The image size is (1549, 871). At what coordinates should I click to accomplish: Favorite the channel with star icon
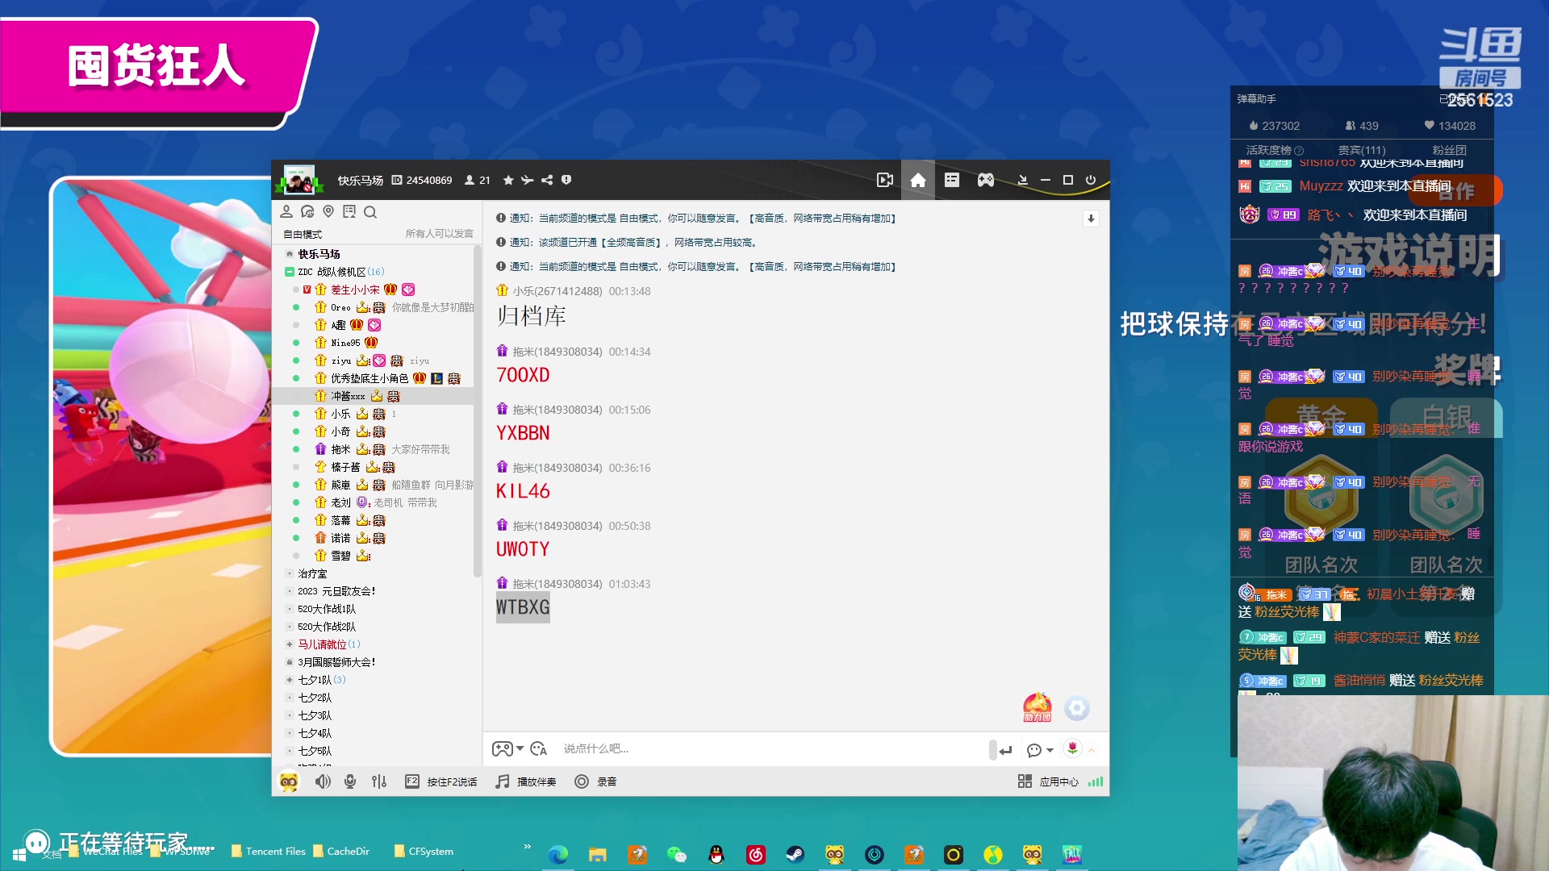(x=508, y=180)
